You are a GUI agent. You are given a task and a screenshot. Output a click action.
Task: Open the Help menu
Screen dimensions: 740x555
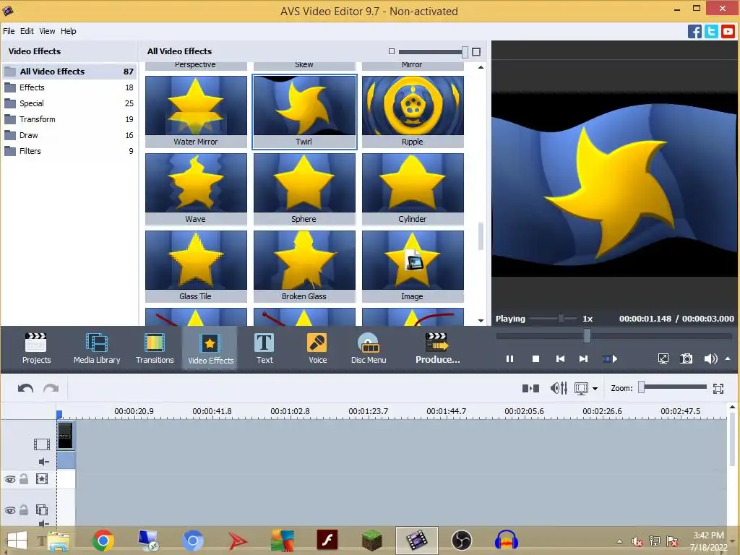pyautogui.click(x=69, y=31)
